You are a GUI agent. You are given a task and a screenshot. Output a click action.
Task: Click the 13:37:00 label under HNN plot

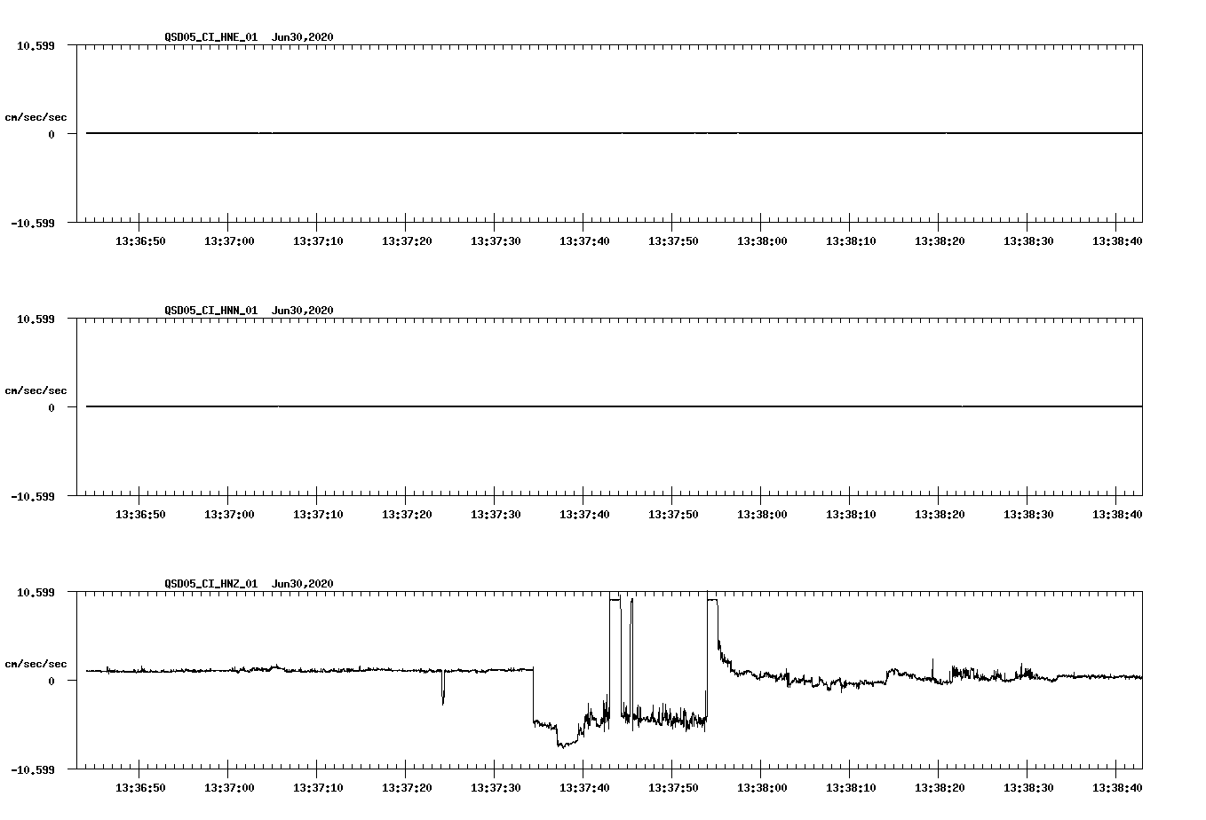pyautogui.click(x=229, y=515)
